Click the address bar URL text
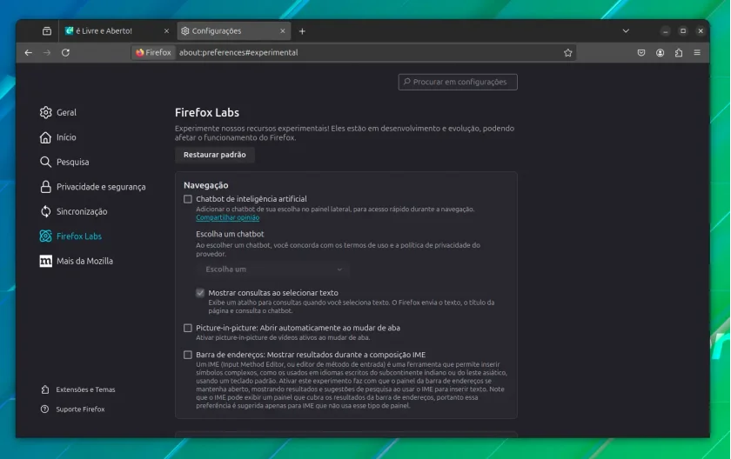 click(238, 53)
